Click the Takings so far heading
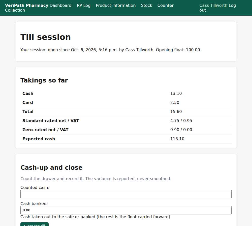The image size is (252, 226). point(44,80)
